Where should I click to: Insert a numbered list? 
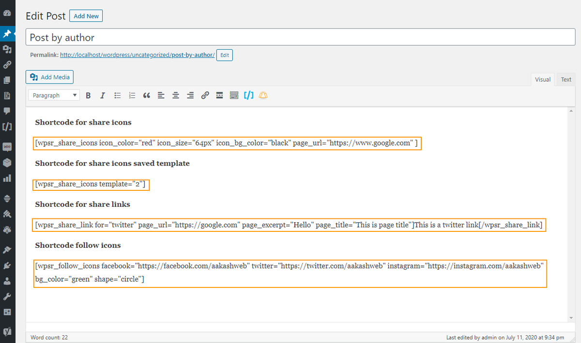pyautogui.click(x=132, y=96)
